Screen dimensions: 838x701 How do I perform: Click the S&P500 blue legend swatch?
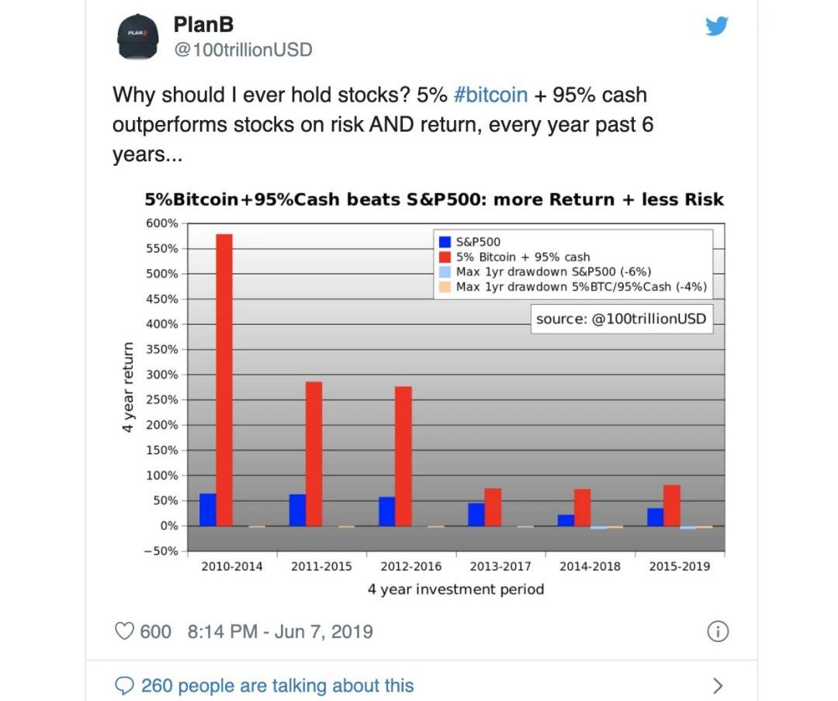pos(445,242)
